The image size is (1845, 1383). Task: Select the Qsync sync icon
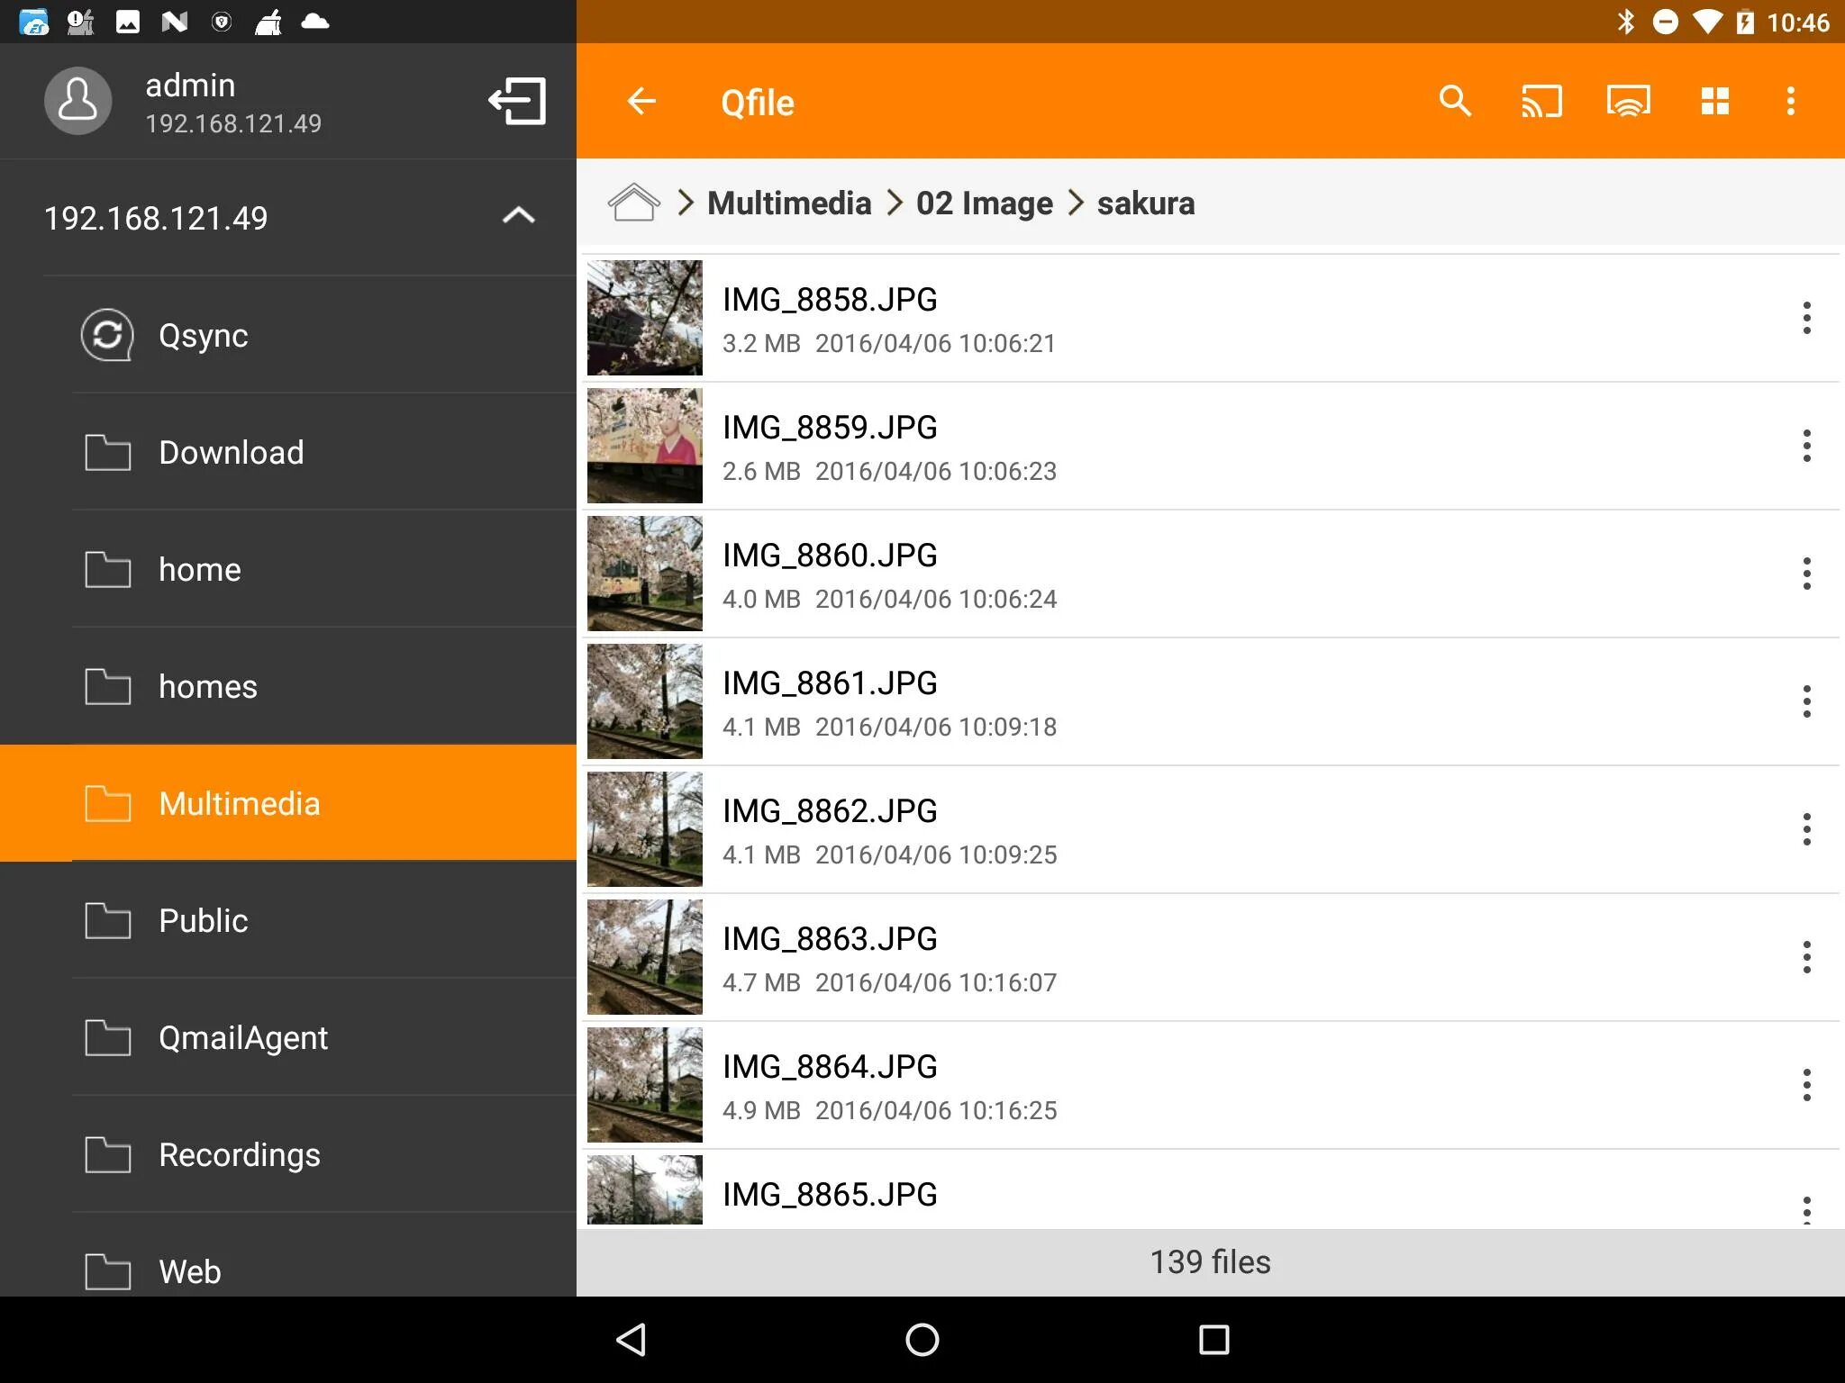pyautogui.click(x=106, y=334)
